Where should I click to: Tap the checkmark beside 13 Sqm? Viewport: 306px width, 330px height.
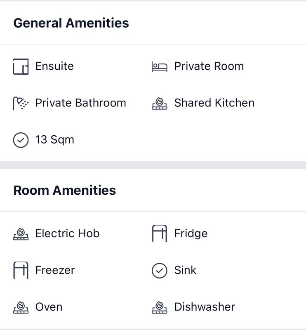coord(21,140)
